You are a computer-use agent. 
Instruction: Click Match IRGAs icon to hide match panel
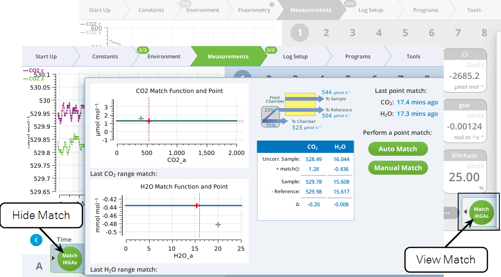point(70,259)
